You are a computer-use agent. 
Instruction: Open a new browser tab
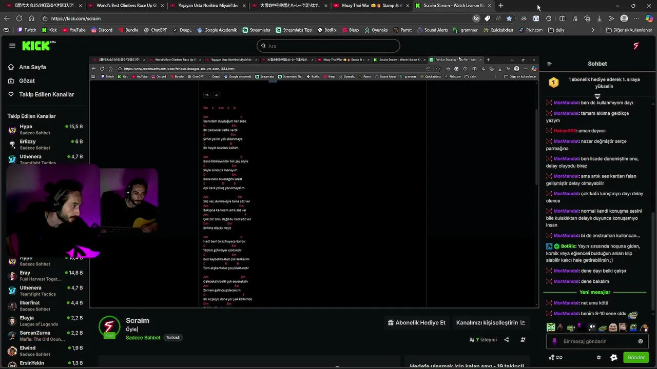(x=501, y=6)
